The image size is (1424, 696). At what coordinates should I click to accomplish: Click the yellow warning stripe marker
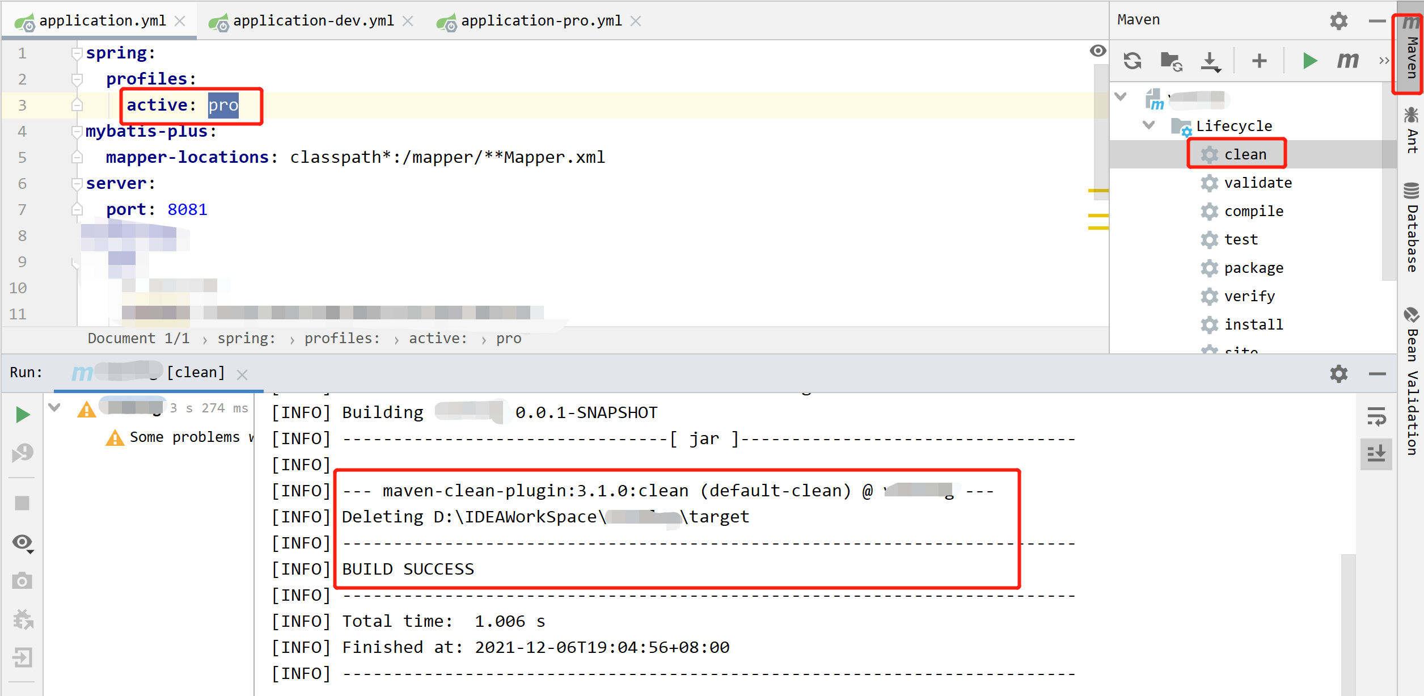point(1098,191)
